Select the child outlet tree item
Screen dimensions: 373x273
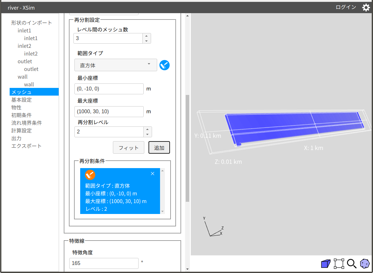(x=31, y=69)
